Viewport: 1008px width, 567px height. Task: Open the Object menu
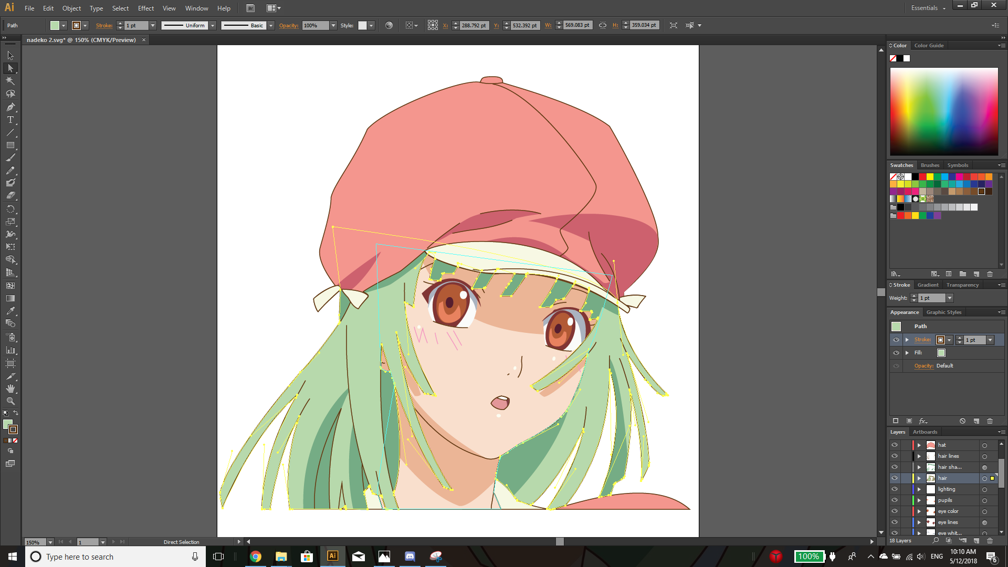point(71,8)
